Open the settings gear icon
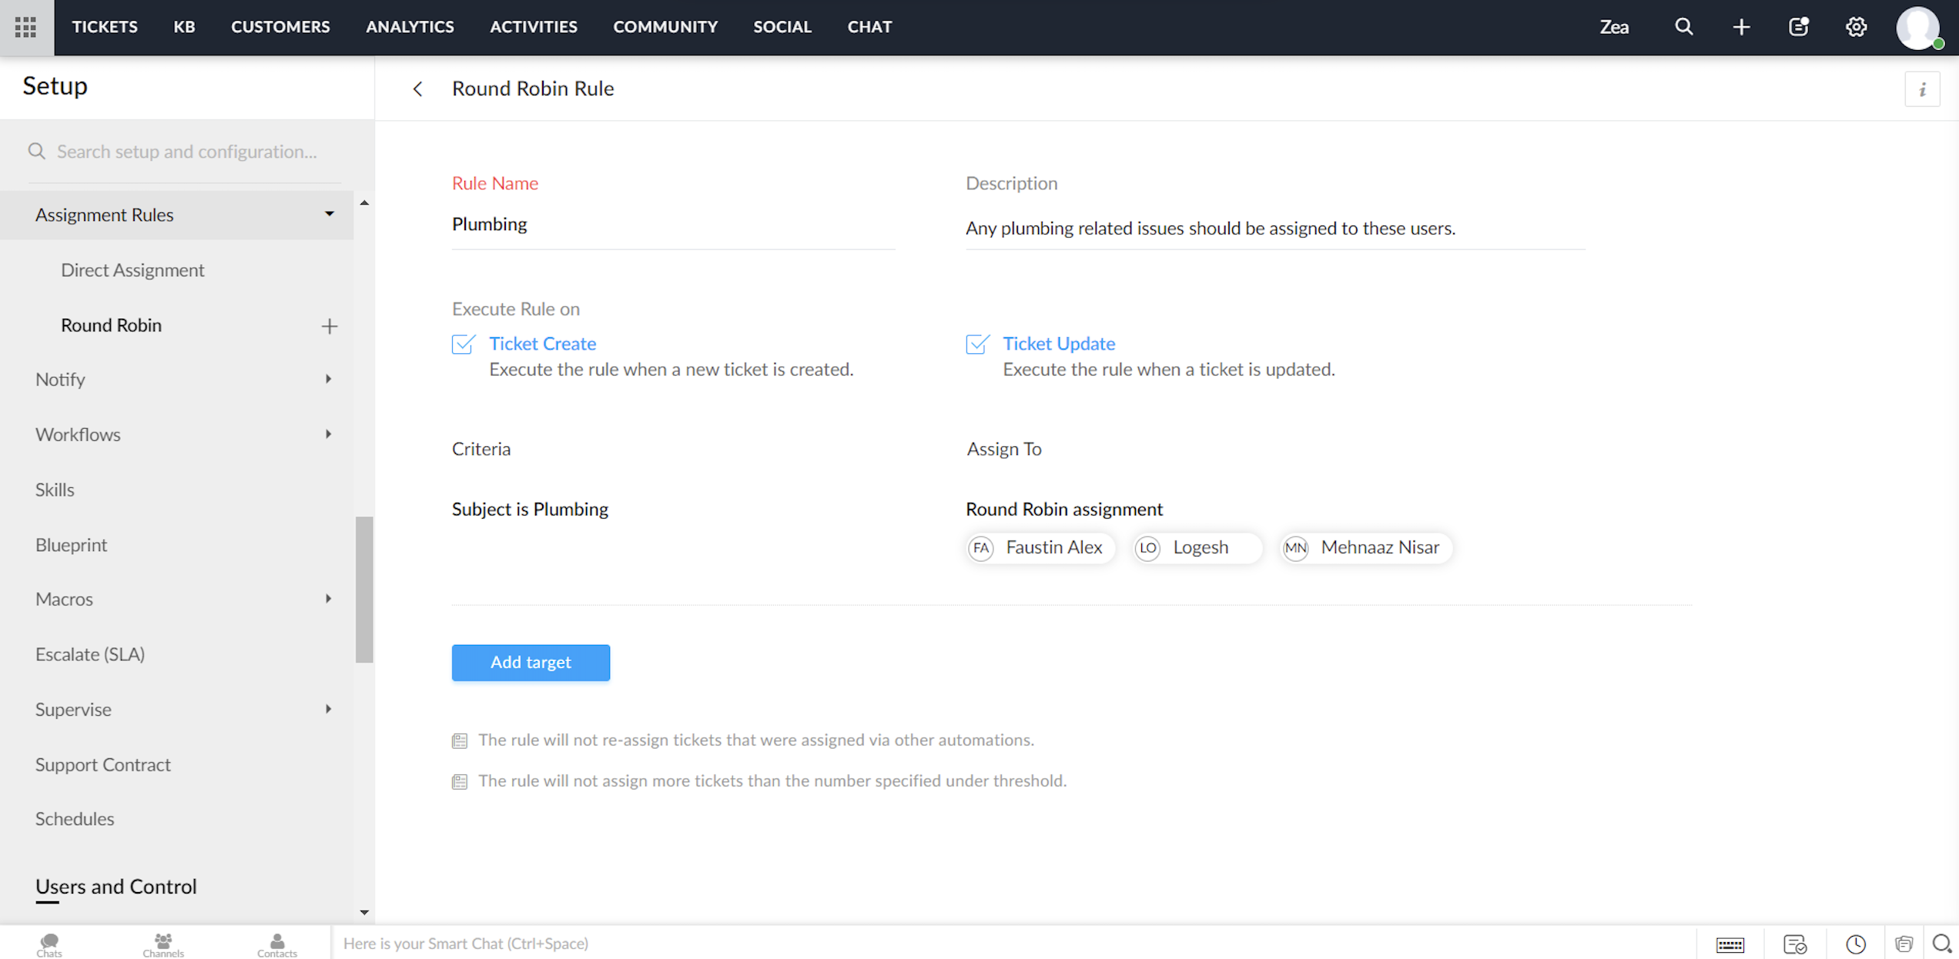 coord(1856,27)
